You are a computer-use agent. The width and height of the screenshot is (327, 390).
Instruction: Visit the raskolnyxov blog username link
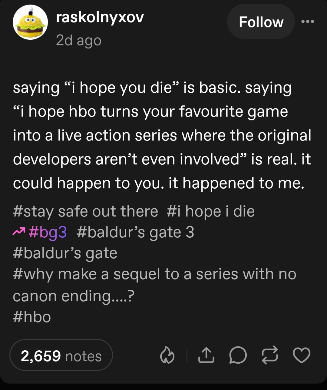click(100, 18)
